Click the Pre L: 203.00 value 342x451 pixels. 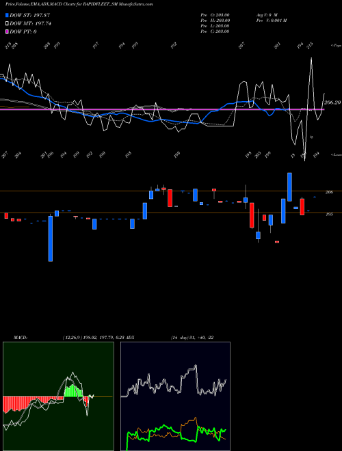[x=215, y=26]
